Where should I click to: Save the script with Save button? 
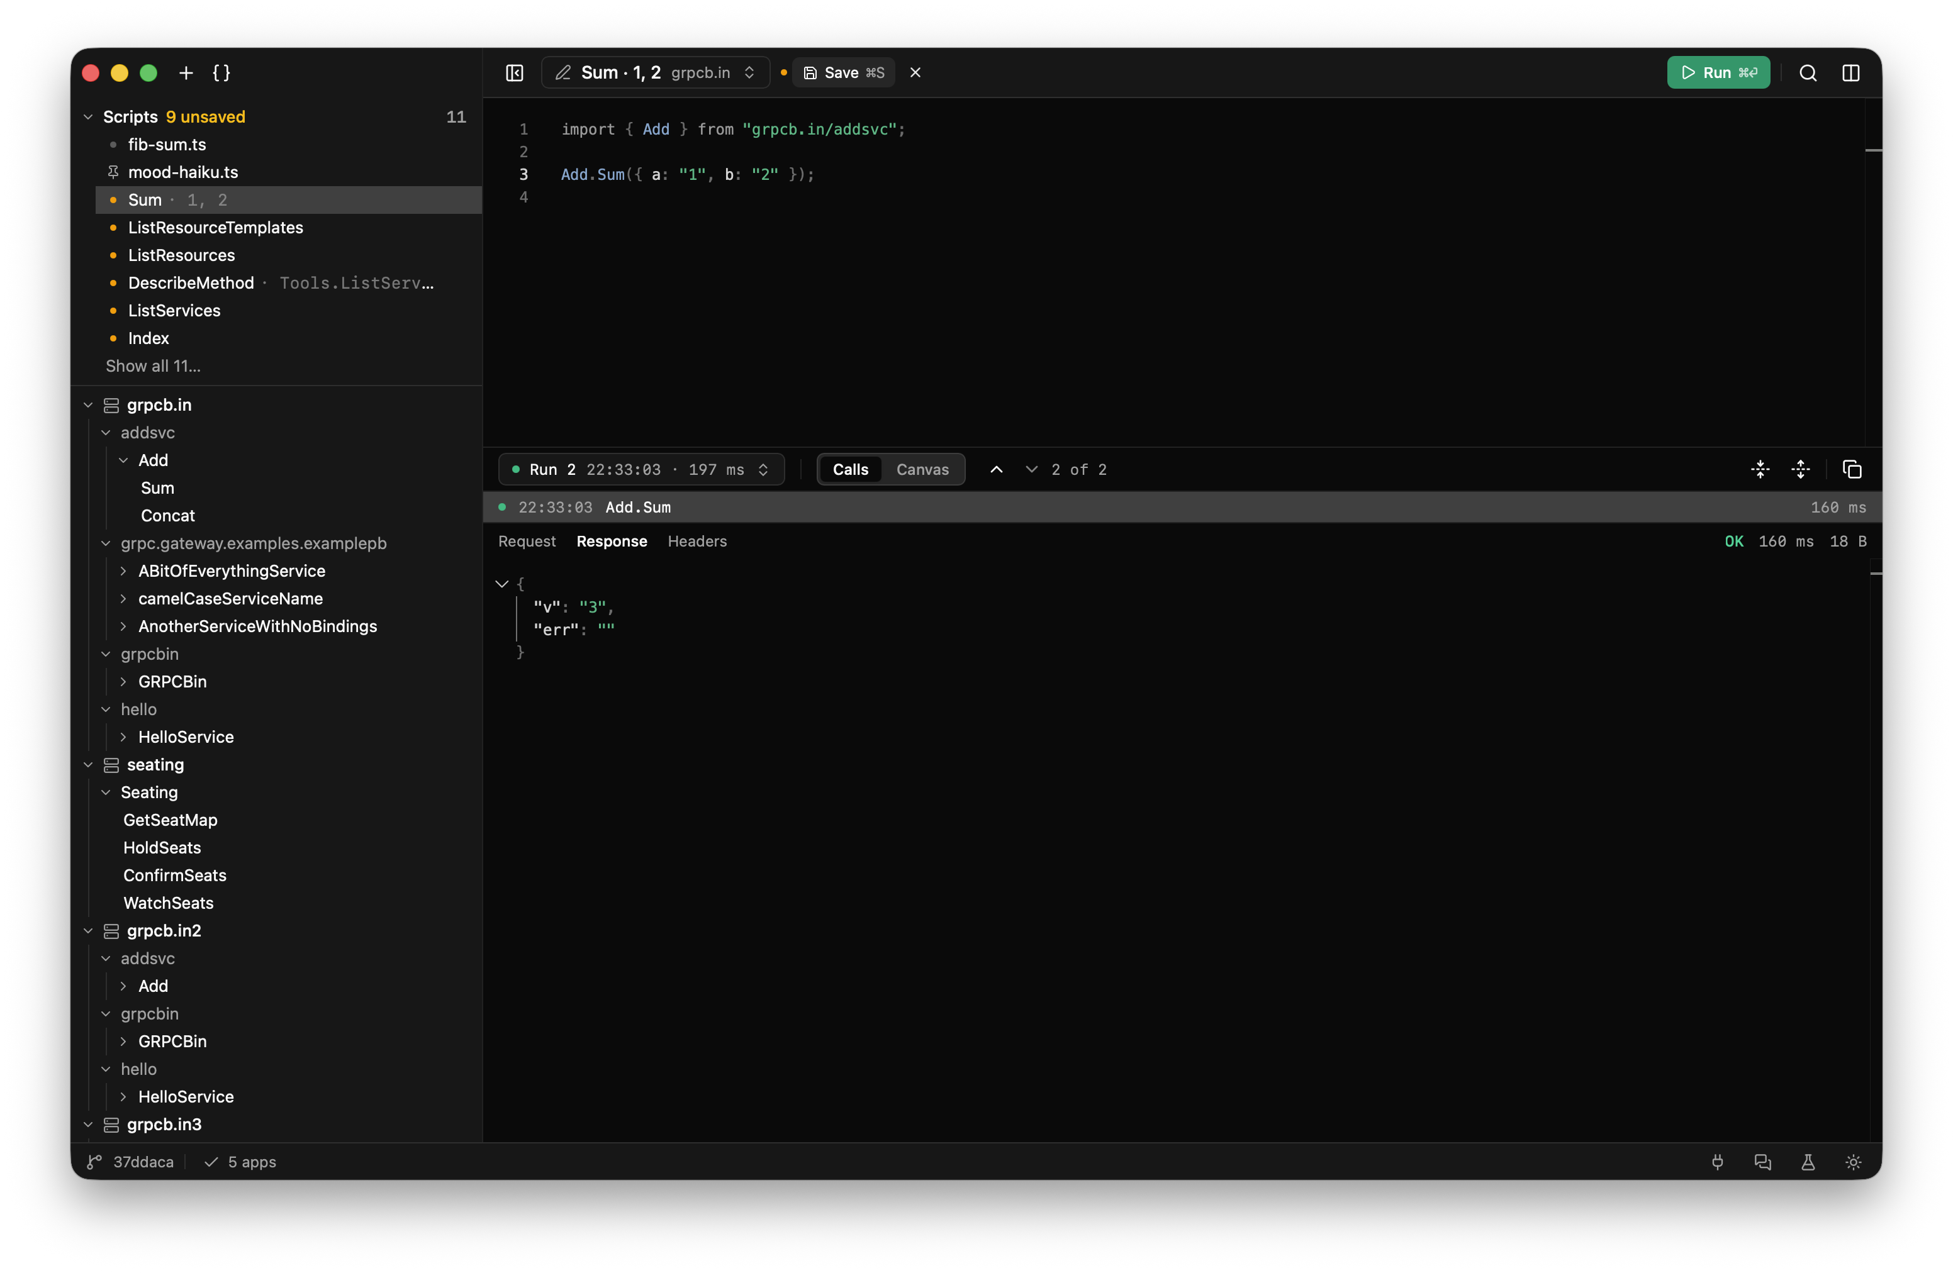[844, 73]
